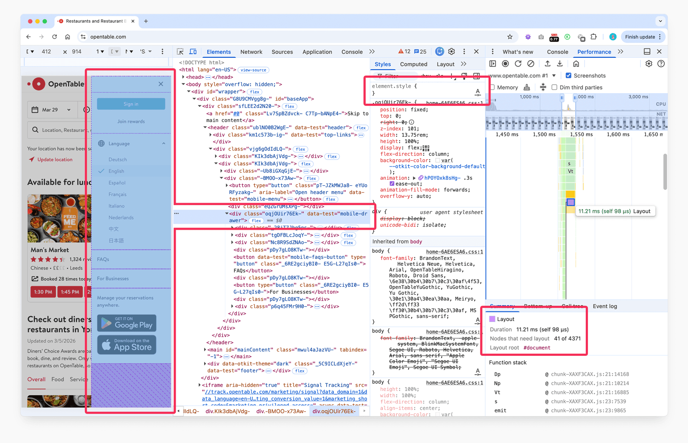Screen dimensions: 688x443
Task: Open the browser tab search dropdown
Action: 660,21
